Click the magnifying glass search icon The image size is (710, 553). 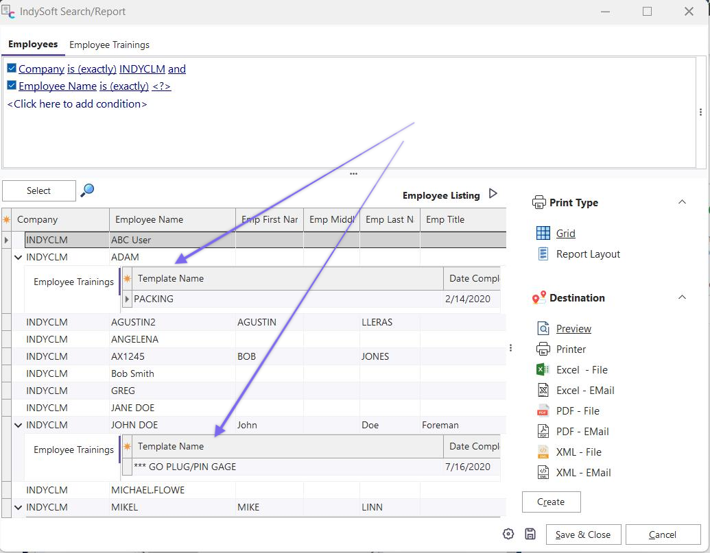pyautogui.click(x=87, y=191)
